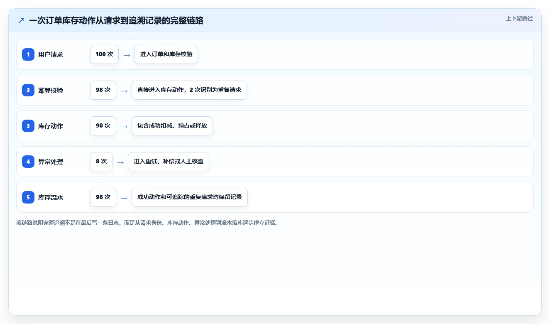
Task: Click step number 5 badge for 库存流水
Action: point(28,197)
